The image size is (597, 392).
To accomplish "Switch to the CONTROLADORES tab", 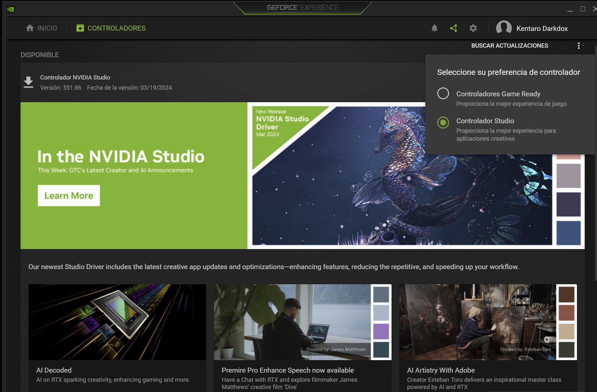I will tap(111, 28).
